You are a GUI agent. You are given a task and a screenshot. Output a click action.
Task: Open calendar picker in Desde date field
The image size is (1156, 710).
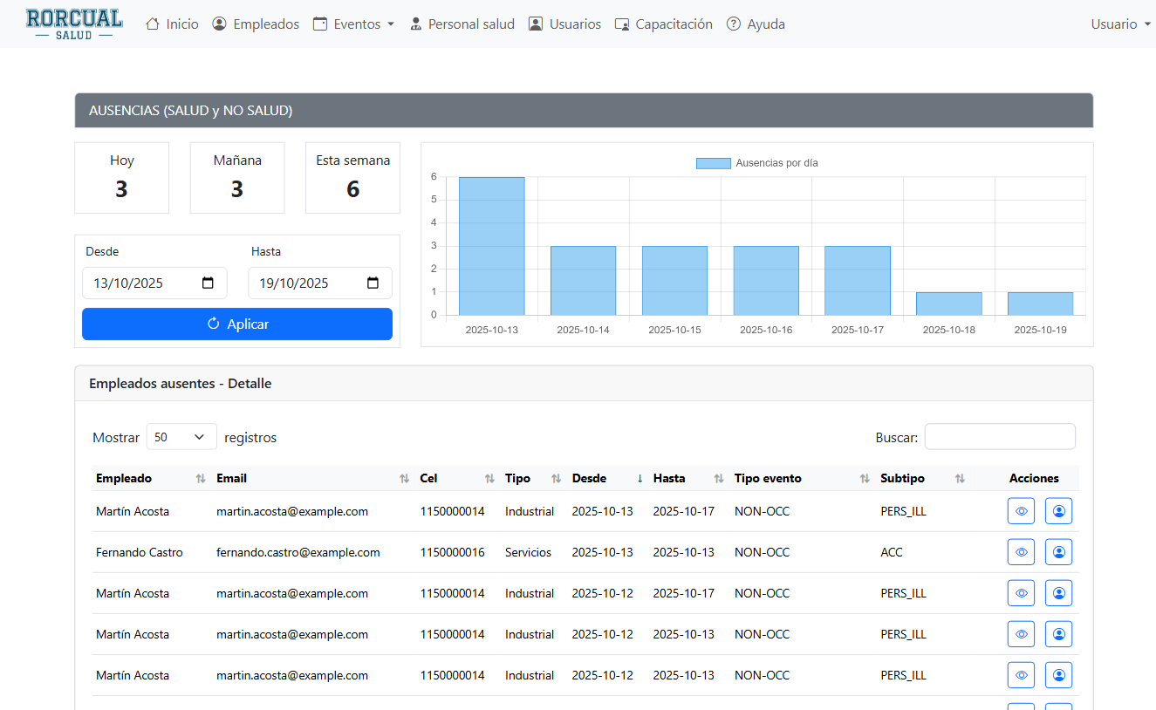(x=208, y=283)
